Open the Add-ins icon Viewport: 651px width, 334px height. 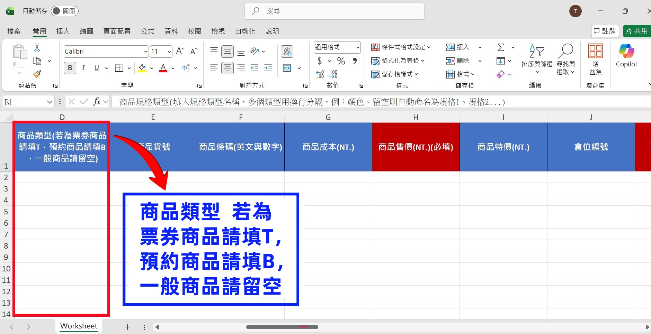[x=596, y=59]
